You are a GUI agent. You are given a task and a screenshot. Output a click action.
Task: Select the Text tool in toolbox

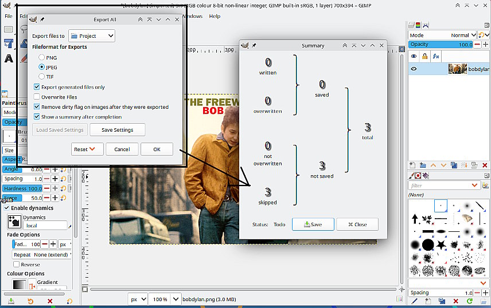(x=9, y=58)
